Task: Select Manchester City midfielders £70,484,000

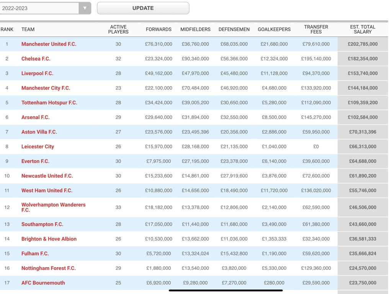Action: [195, 88]
